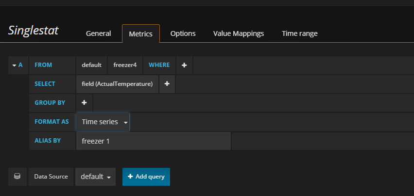Click the plus icon after WHERE
Screen dimensions: 414x196
pyautogui.click(x=184, y=65)
